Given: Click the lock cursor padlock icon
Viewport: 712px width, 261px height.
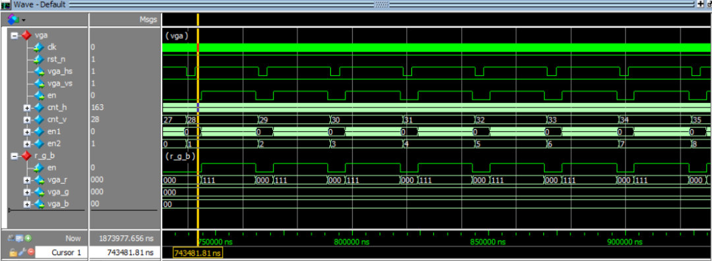Looking at the screenshot, I should tap(13, 252).
